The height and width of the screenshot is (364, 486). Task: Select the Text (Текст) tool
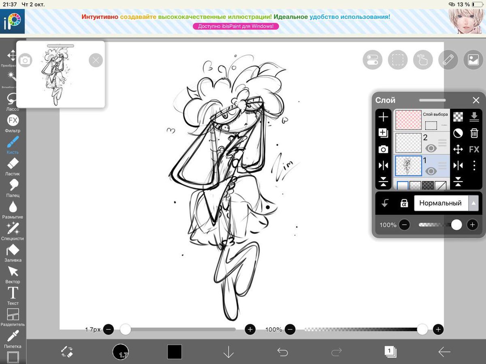pyautogui.click(x=13, y=295)
